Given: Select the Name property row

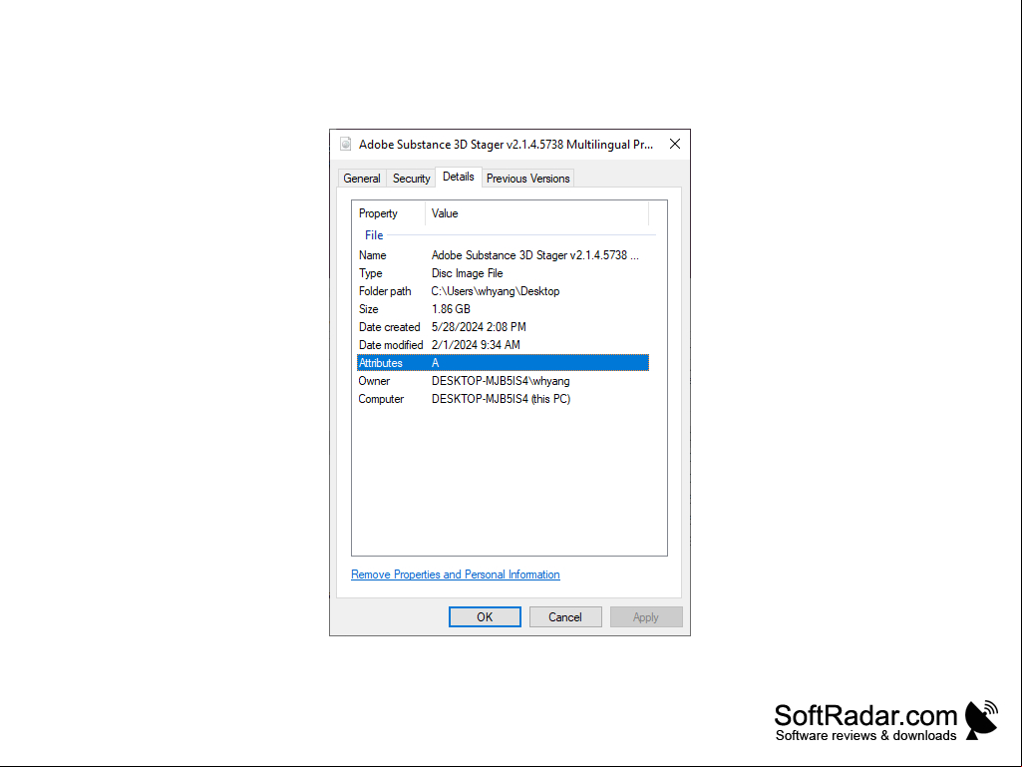Looking at the screenshot, I should pyautogui.click(x=503, y=255).
